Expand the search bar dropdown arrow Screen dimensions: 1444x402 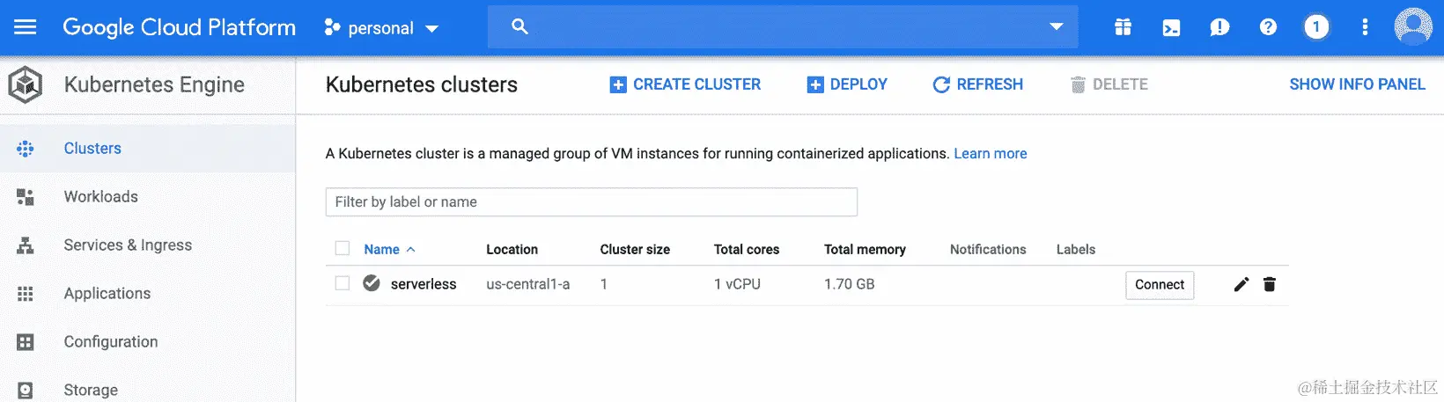click(x=1057, y=27)
